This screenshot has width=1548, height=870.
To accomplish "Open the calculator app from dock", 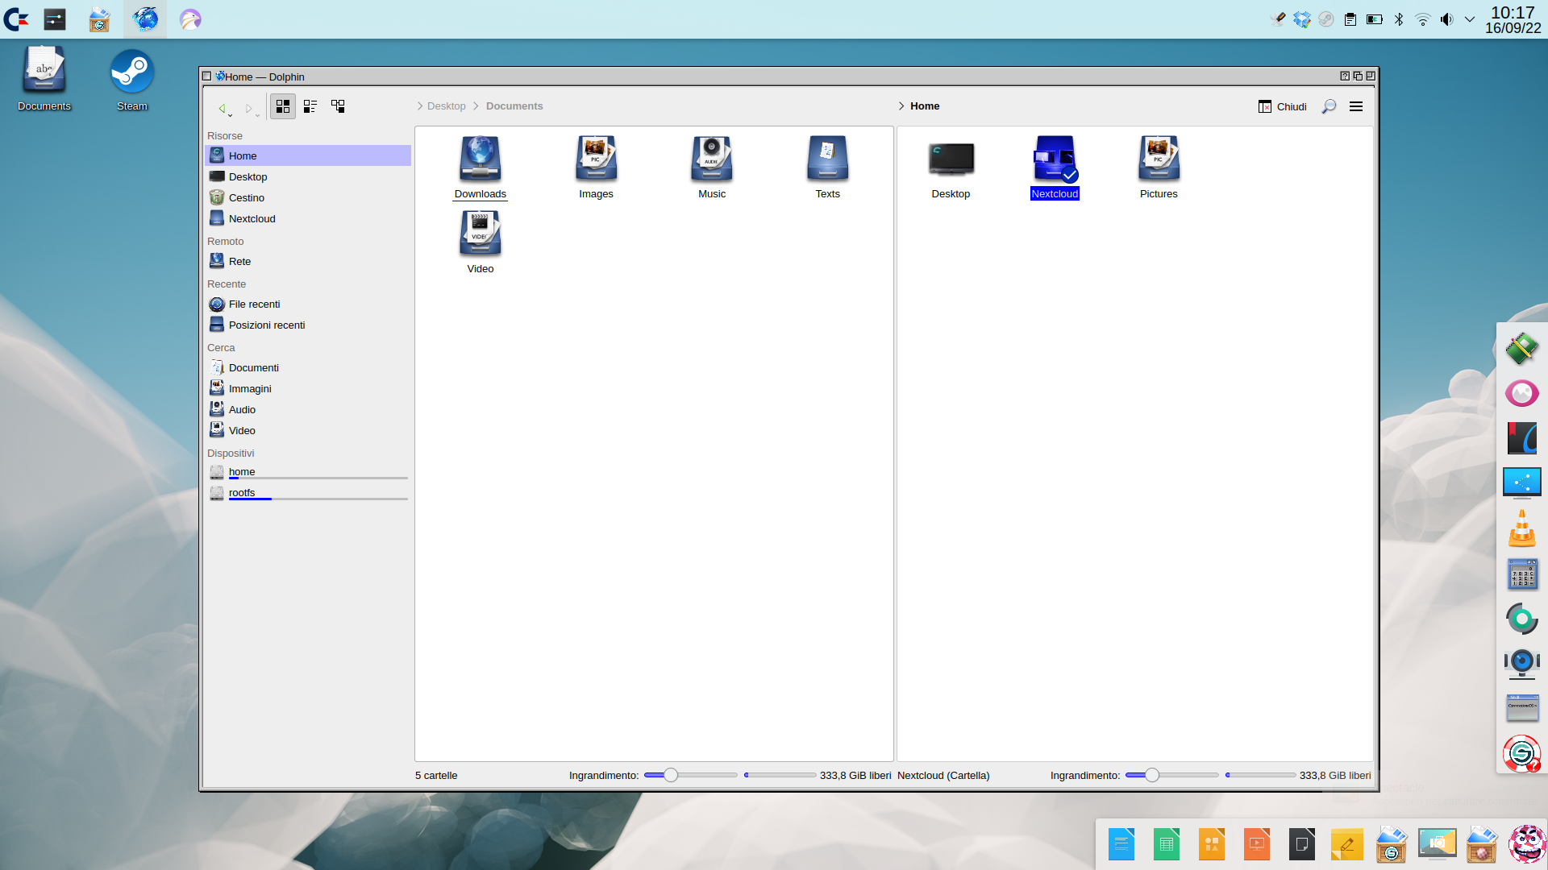I will coord(1522,574).
